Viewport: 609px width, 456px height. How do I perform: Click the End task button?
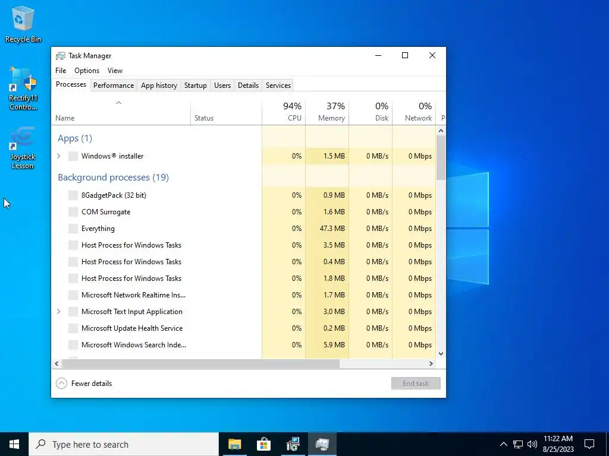coord(416,384)
